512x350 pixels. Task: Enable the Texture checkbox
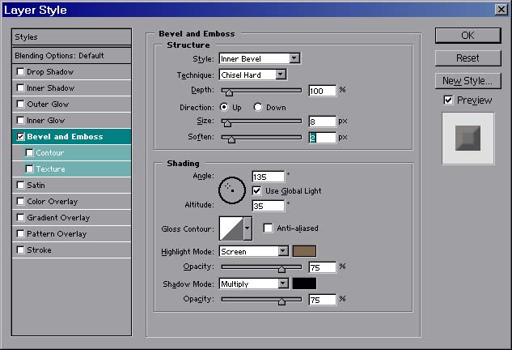click(29, 169)
